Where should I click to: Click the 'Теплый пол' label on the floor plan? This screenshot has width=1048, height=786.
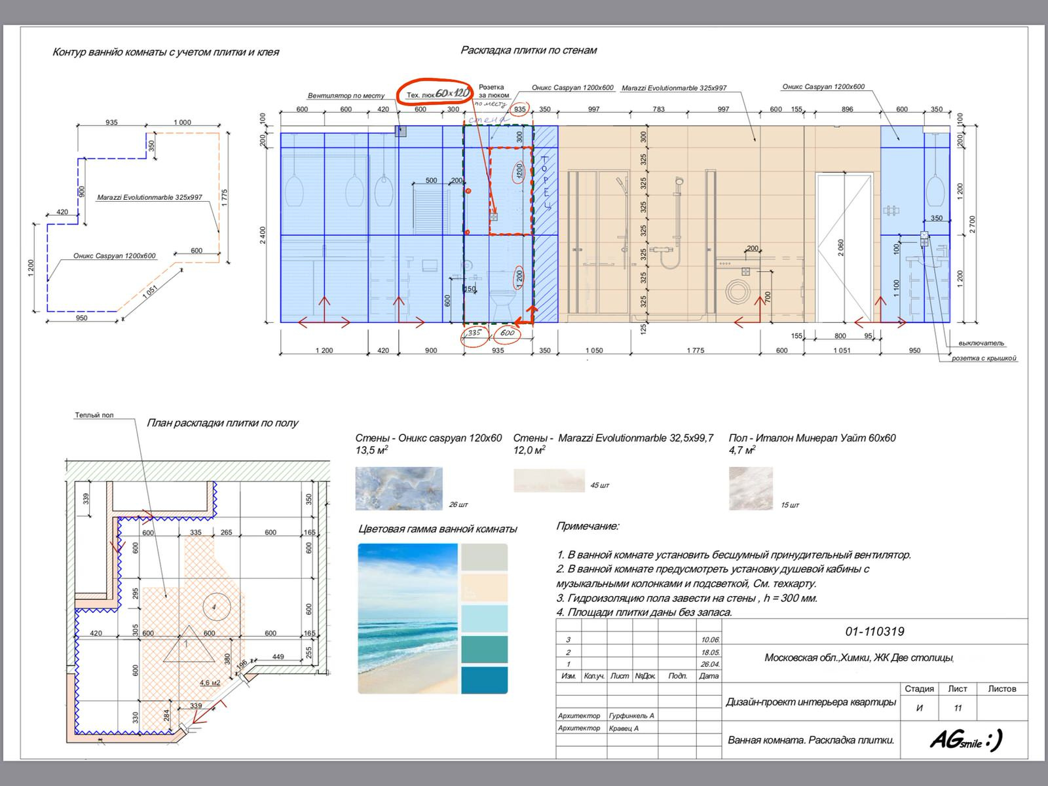click(x=94, y=415)
